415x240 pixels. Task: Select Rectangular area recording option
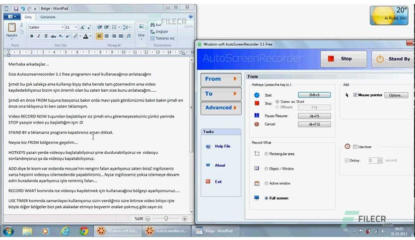click(266, 154)
